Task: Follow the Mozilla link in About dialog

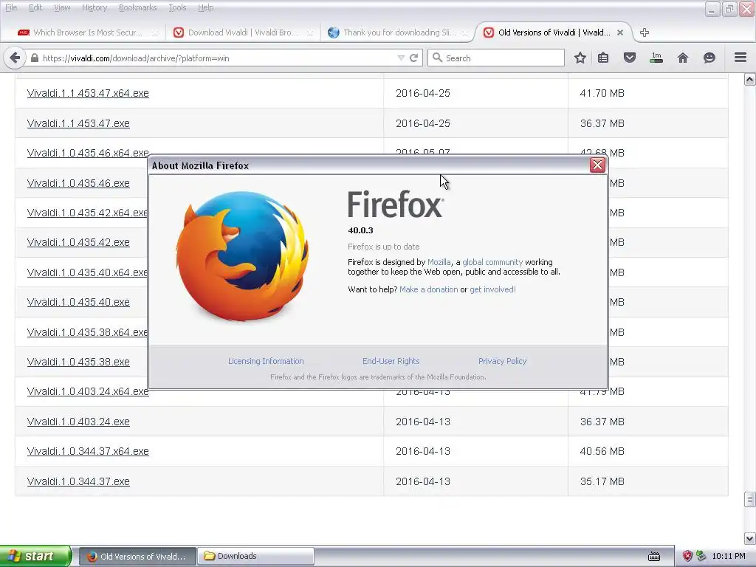Action: pos(439,262)
